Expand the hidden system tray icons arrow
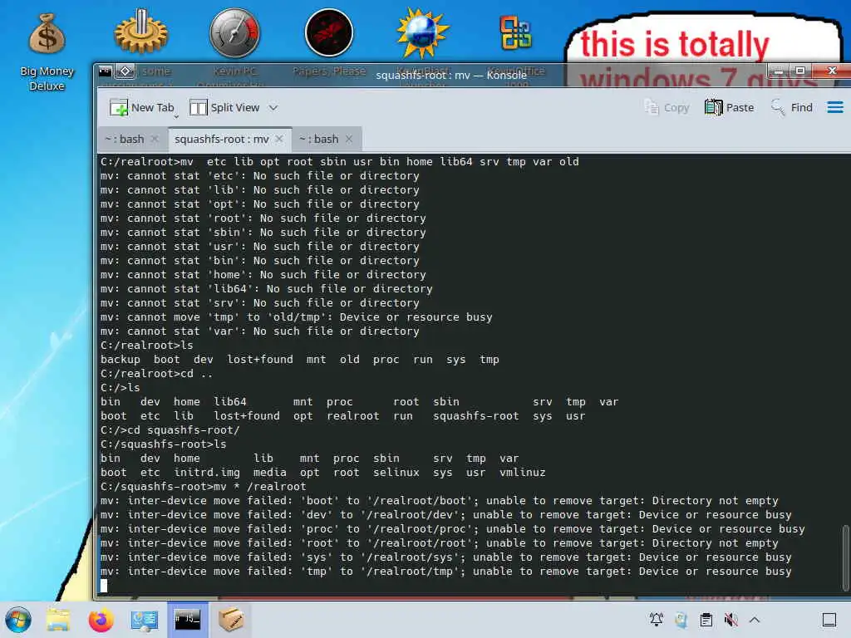Image resolution: width=851 pixels, height=638 pixels. (755, 620)
